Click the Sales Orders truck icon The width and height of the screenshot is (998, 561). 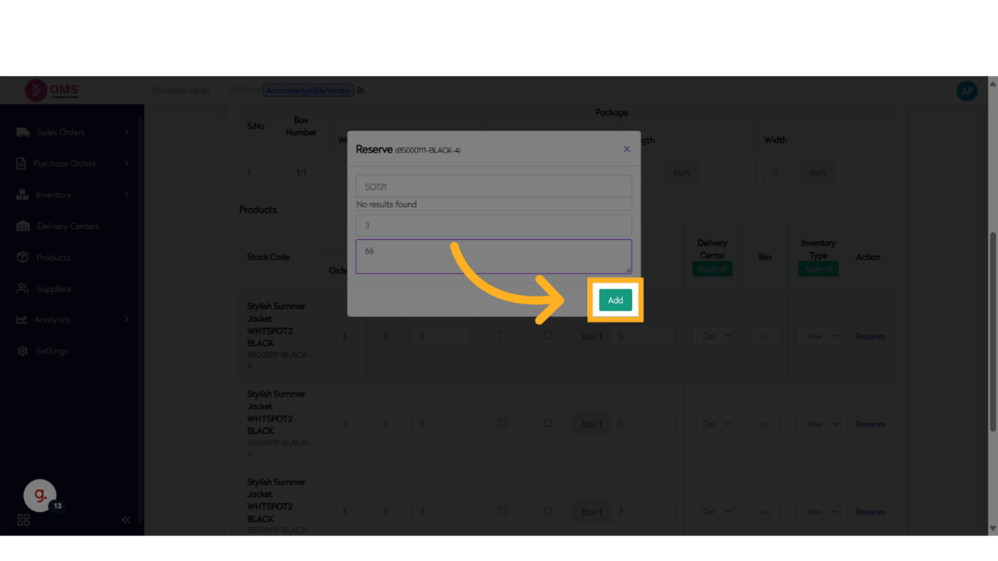(x=22, y=132)
